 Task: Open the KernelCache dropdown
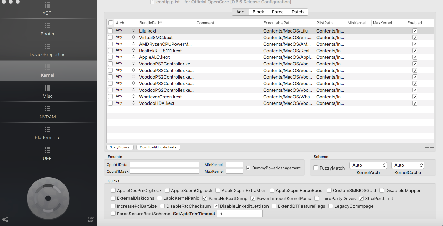pyautogui.click(x=408, y=165)
